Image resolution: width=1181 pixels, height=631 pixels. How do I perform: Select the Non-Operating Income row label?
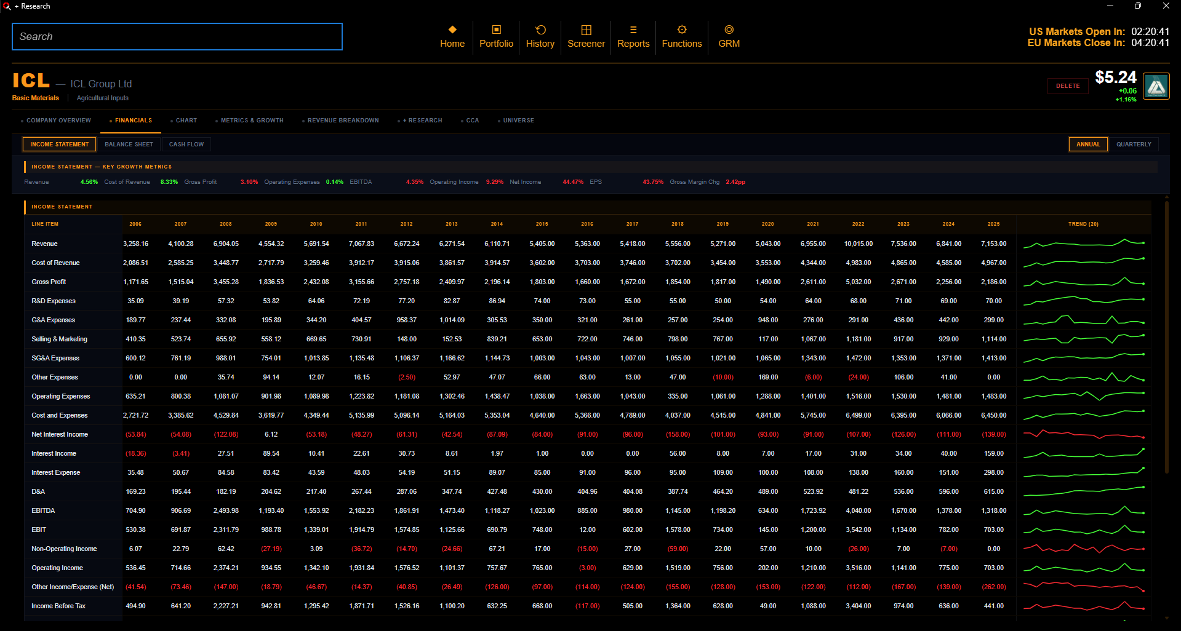tap(64, 549)
